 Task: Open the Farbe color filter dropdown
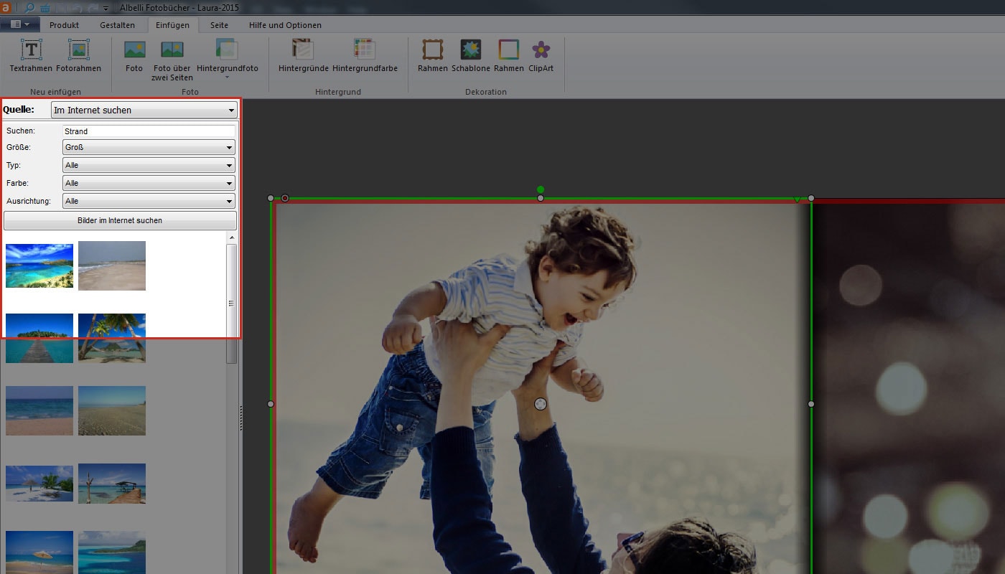click(149, 184)
